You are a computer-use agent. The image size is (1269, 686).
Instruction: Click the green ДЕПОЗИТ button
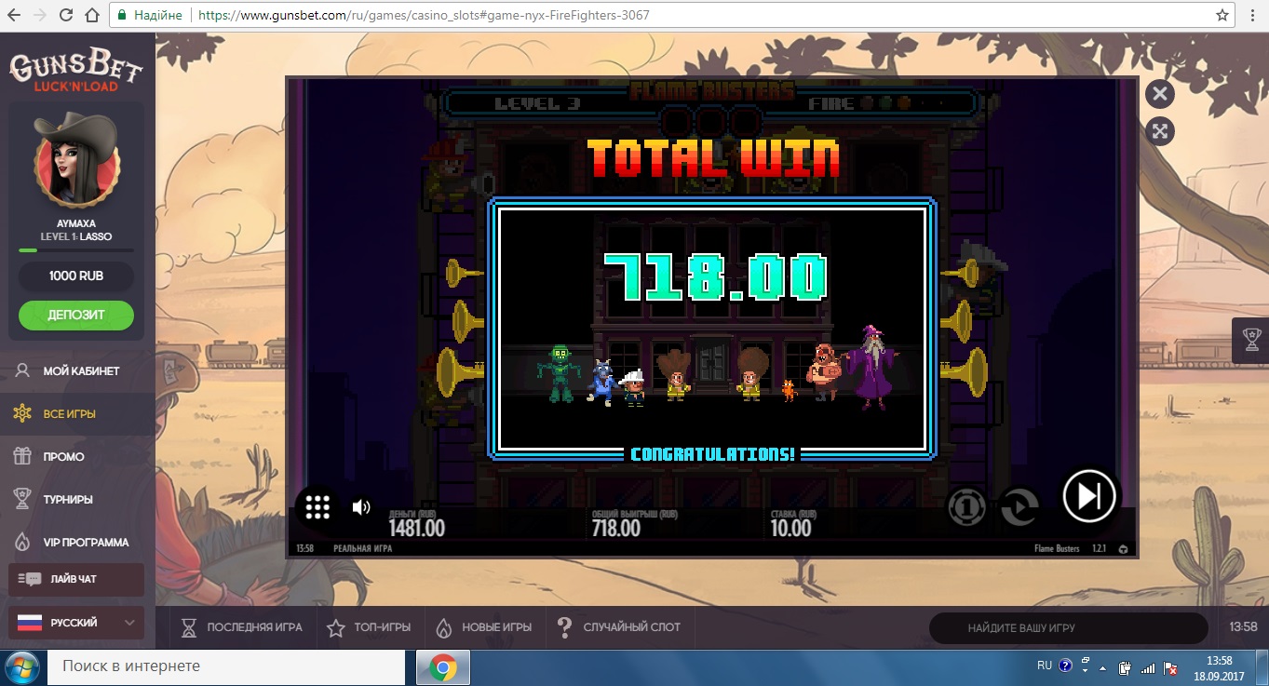76,316
